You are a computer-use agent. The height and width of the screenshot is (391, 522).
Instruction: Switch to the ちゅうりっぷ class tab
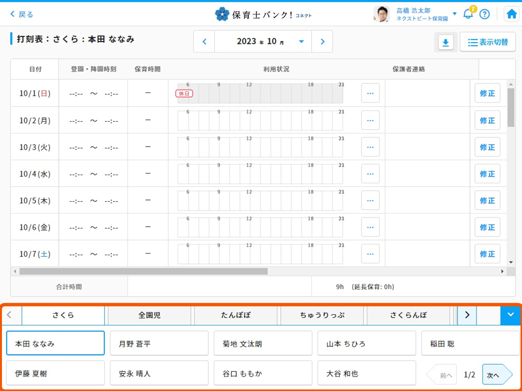[x=322, y=315]
